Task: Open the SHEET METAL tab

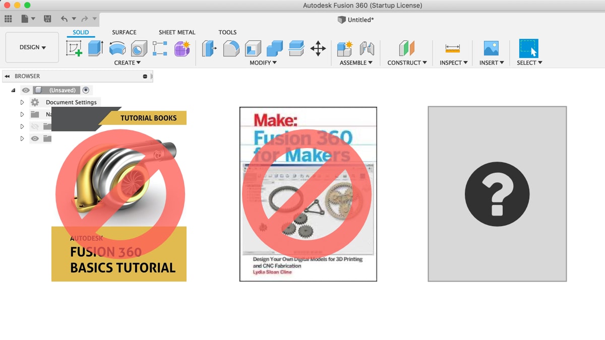Action: 177,32
